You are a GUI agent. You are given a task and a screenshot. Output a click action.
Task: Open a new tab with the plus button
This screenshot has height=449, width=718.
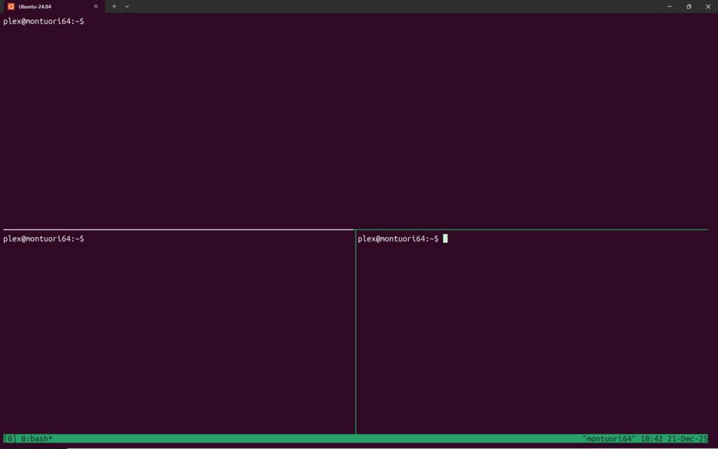tap(114, 6)
